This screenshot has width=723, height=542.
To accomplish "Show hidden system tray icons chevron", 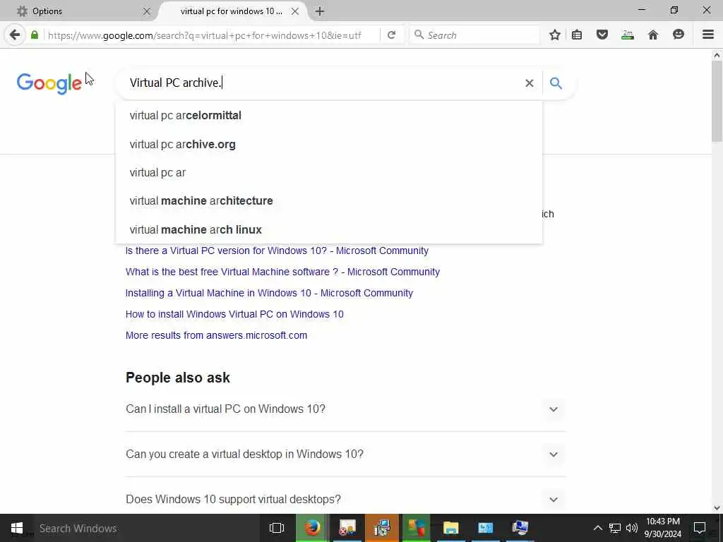I will 597,528.
